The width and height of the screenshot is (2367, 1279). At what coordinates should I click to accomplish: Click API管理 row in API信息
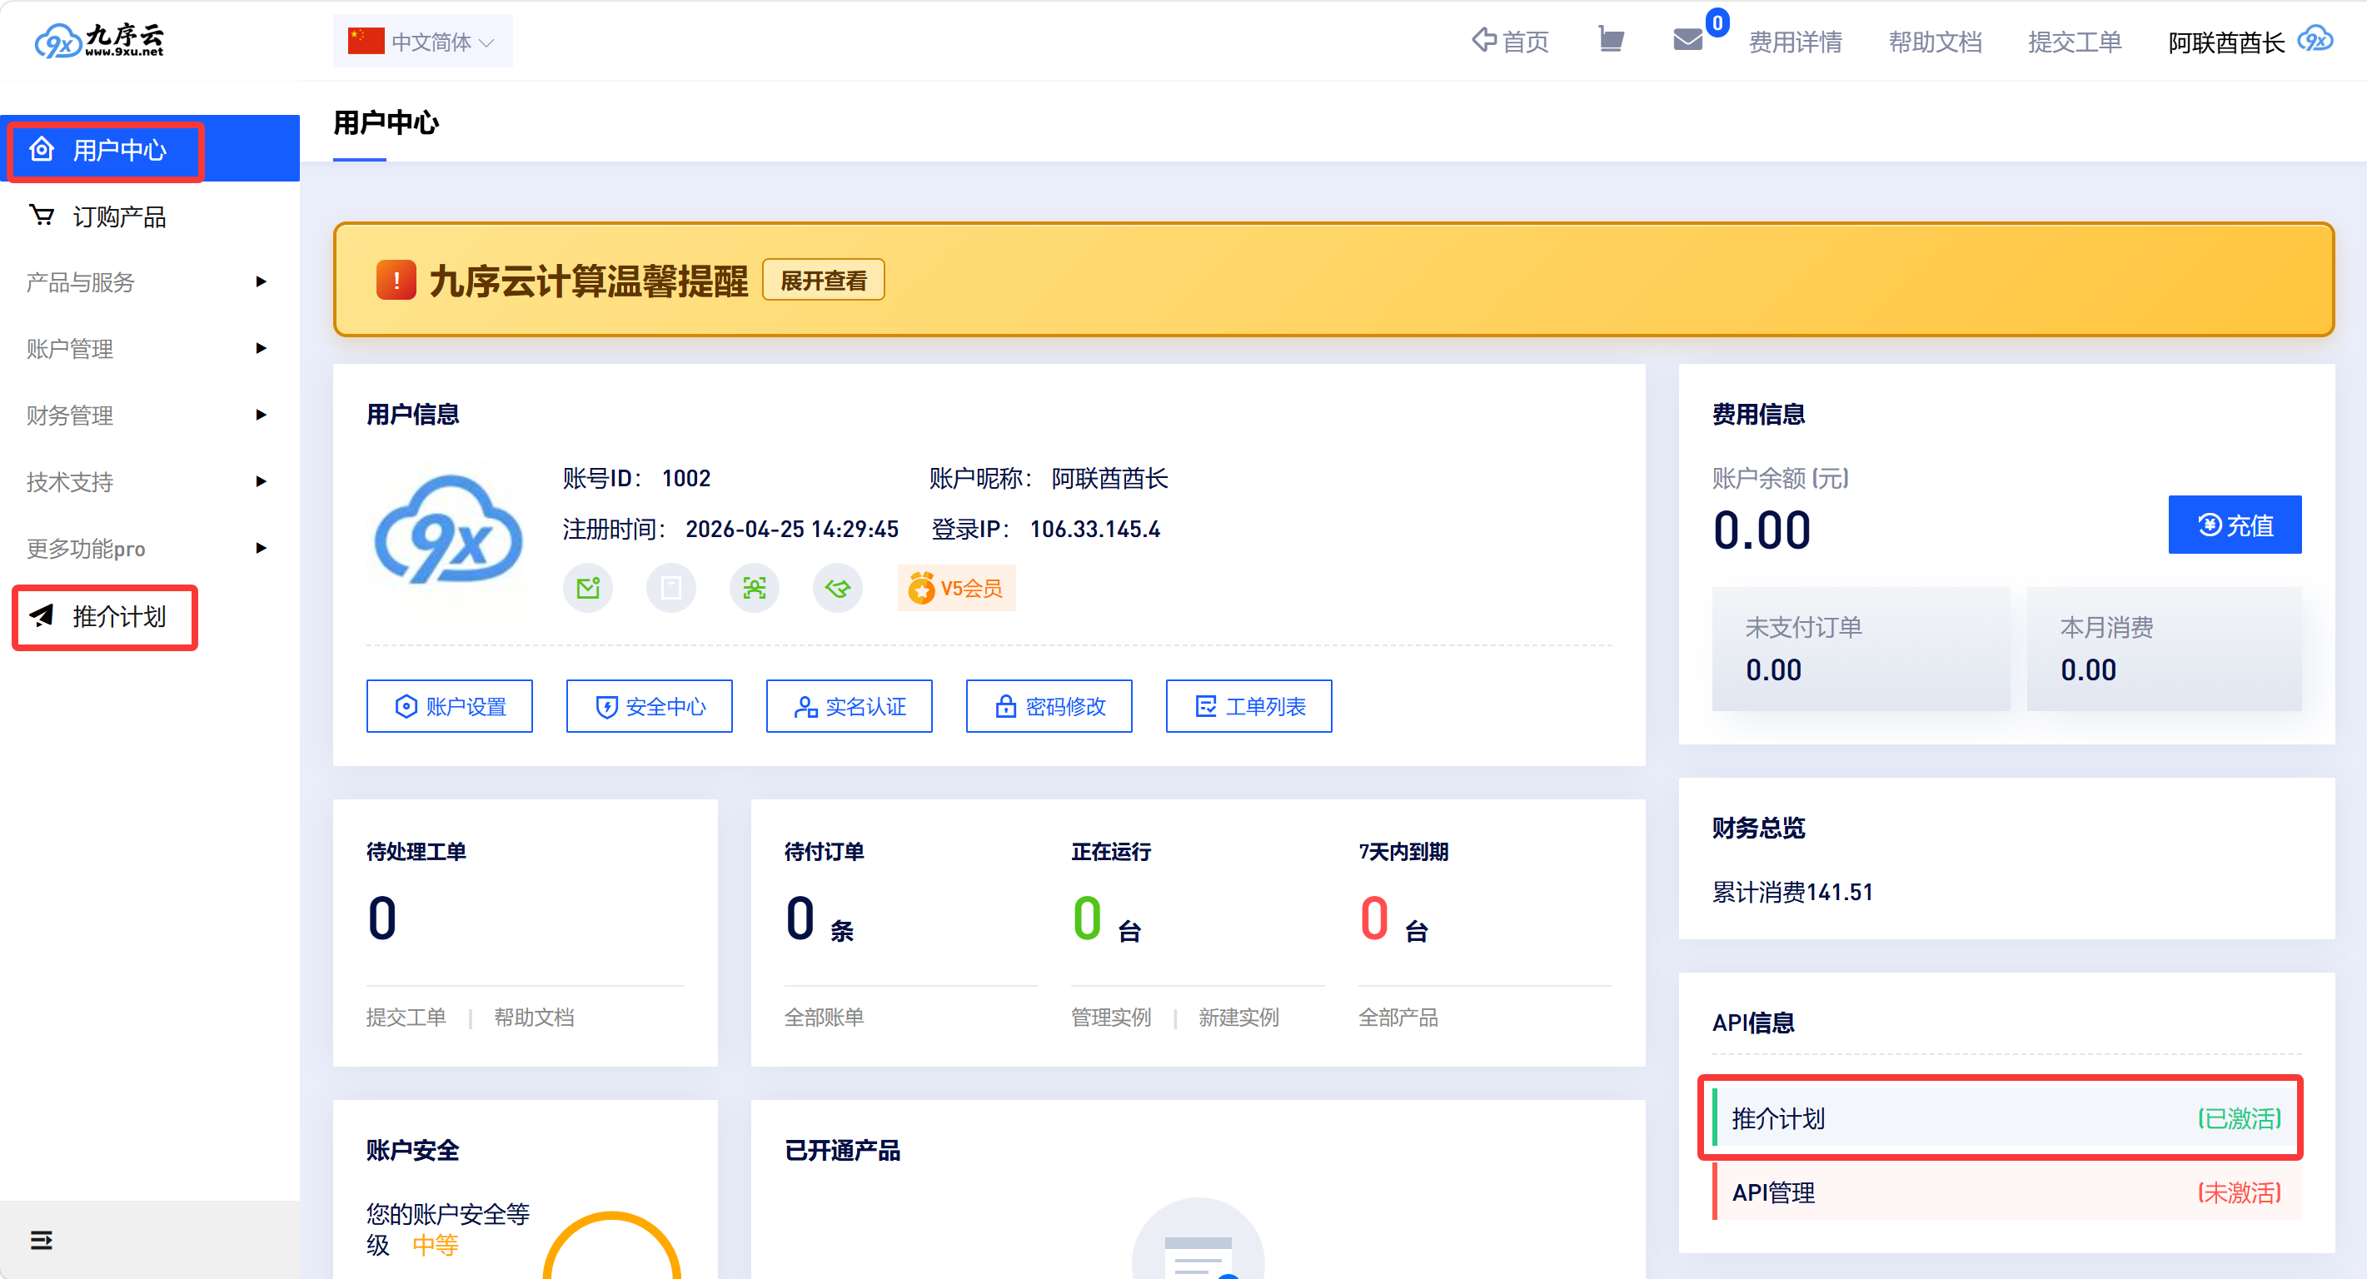click(2007, 1192)
